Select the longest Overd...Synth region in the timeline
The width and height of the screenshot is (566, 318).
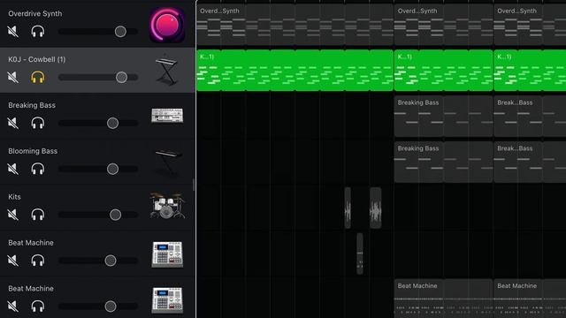[x=294, y=25]
